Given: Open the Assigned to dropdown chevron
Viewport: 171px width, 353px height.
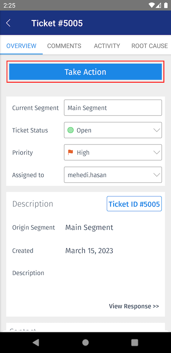Looking at the screenshot, I should (x=156, y=175).
